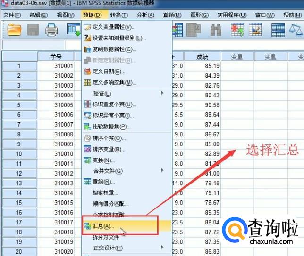Open the 直销(M) menu
The height and width of the screenshot is (256, 304).
[x=172, y=15]
